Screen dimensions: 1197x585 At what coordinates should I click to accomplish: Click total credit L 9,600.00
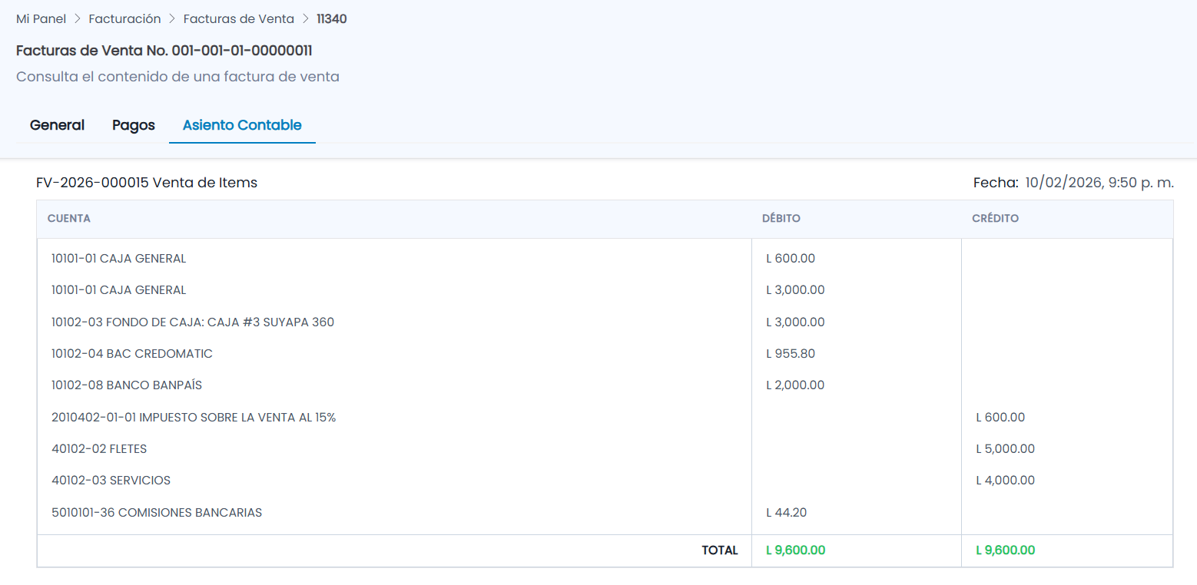(x=1005, y=550)
